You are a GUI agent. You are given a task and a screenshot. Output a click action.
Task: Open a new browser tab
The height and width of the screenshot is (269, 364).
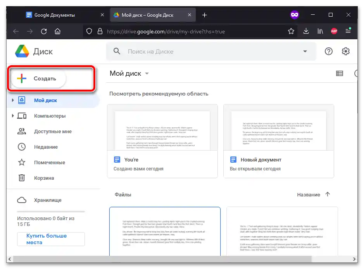click(x=204, y=15)
